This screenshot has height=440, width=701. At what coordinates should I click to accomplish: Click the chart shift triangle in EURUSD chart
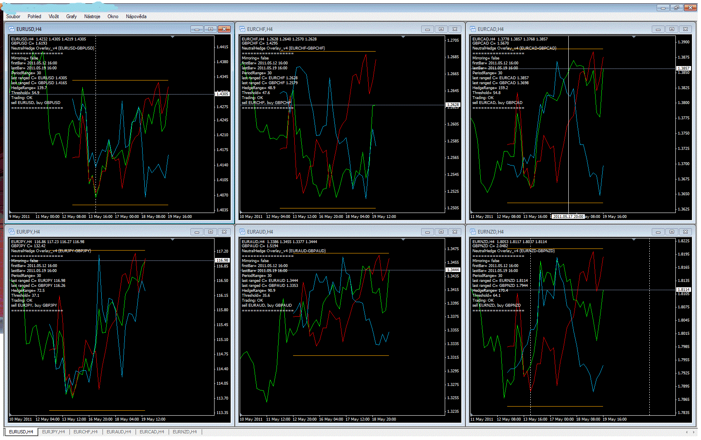pyautogui.click(x=172, y=37)
